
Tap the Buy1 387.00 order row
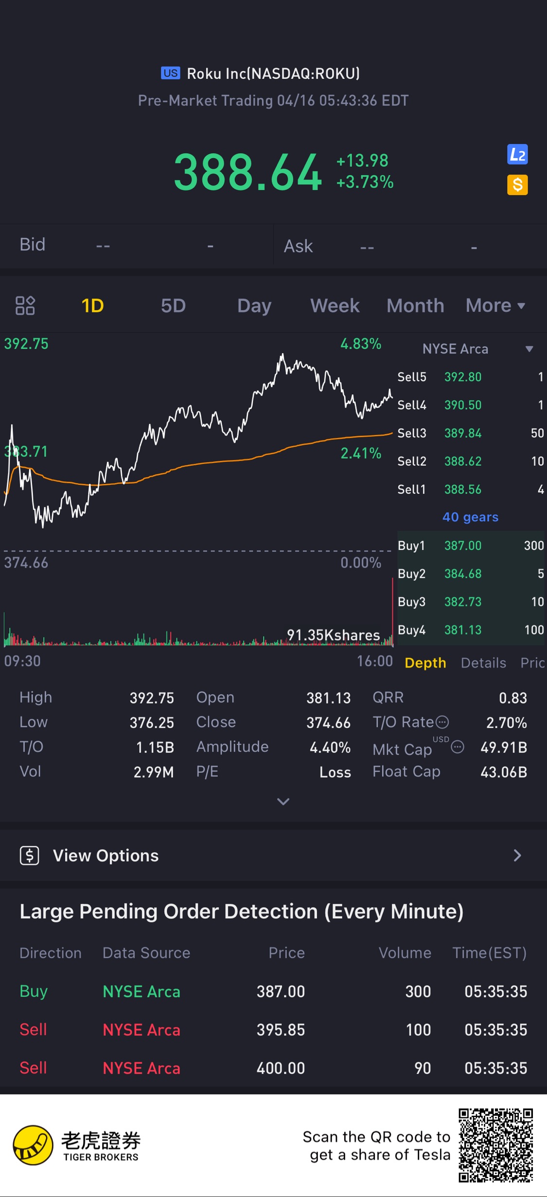[471, 546]
